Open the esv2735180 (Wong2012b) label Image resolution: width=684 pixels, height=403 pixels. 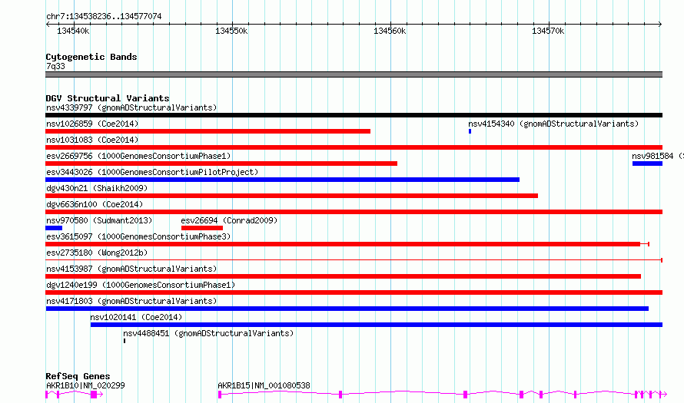[97, 253]
